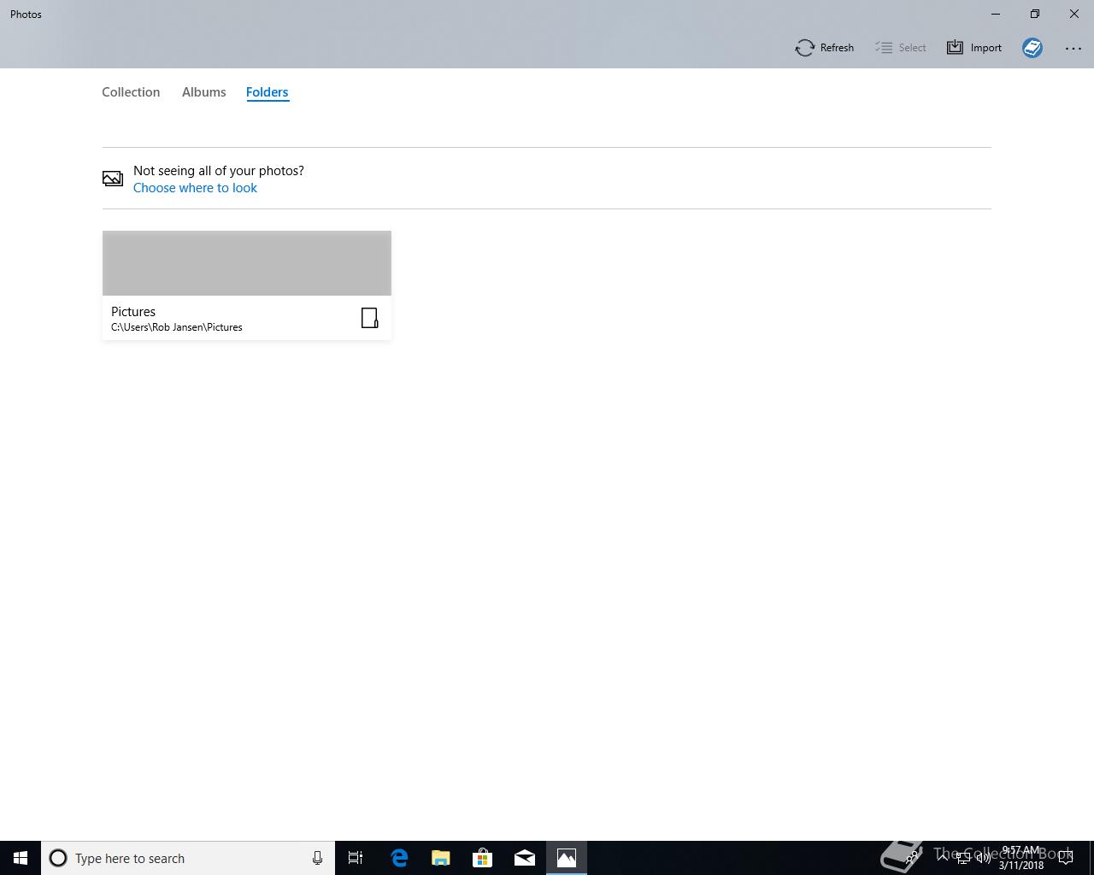Minimize the Photos window
Image resolution: width=1094 pixels, height=875 pixels.
996,14
